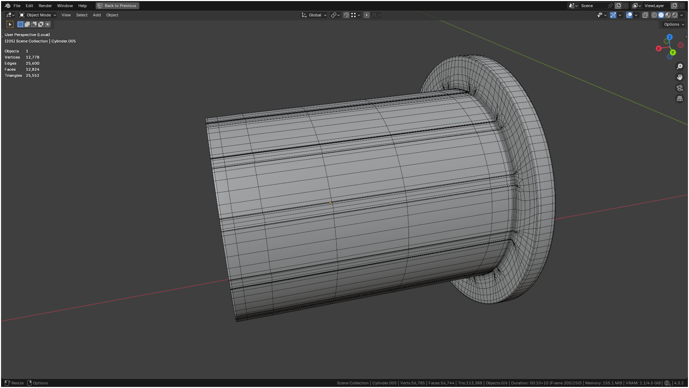Open the Global transform orientation dropdown
Image resolution: width=689 pixels, height=388 pixels.
(x=314, y=15)
